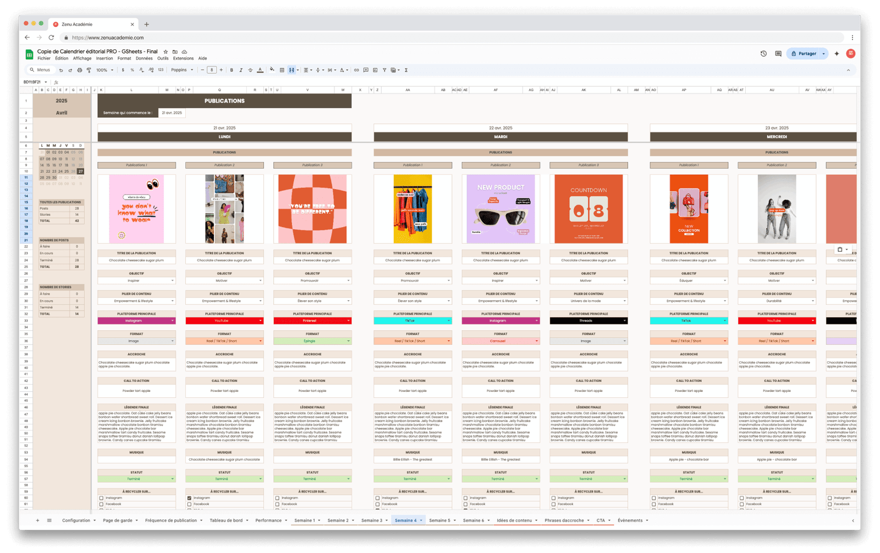Image resolution: width=880 pixels, height=553 pixels.
Task: Toggle italic formatting
Action: 241,70
